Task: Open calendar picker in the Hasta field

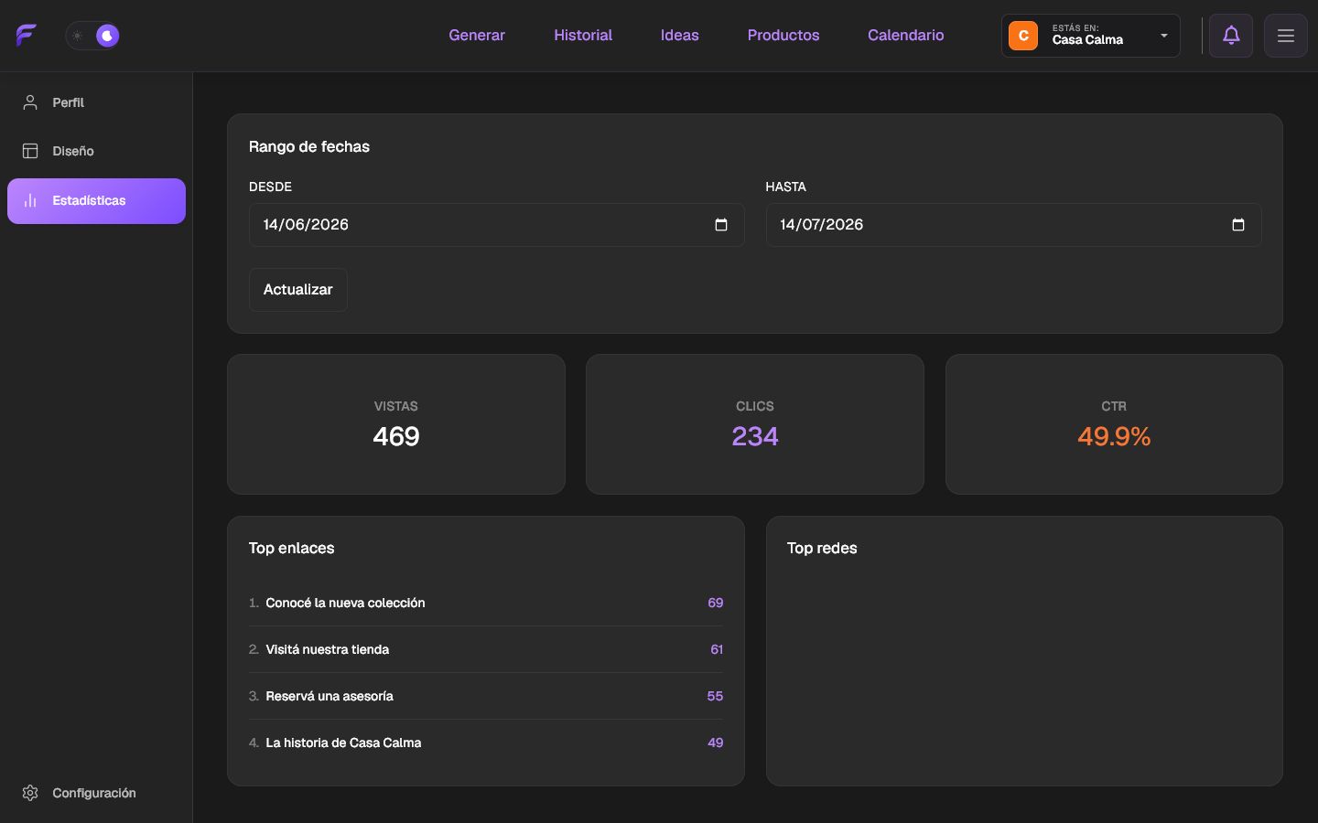Action: click(x=1238, y=225)
